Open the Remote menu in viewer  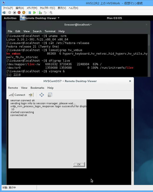(x=13, y=88)
